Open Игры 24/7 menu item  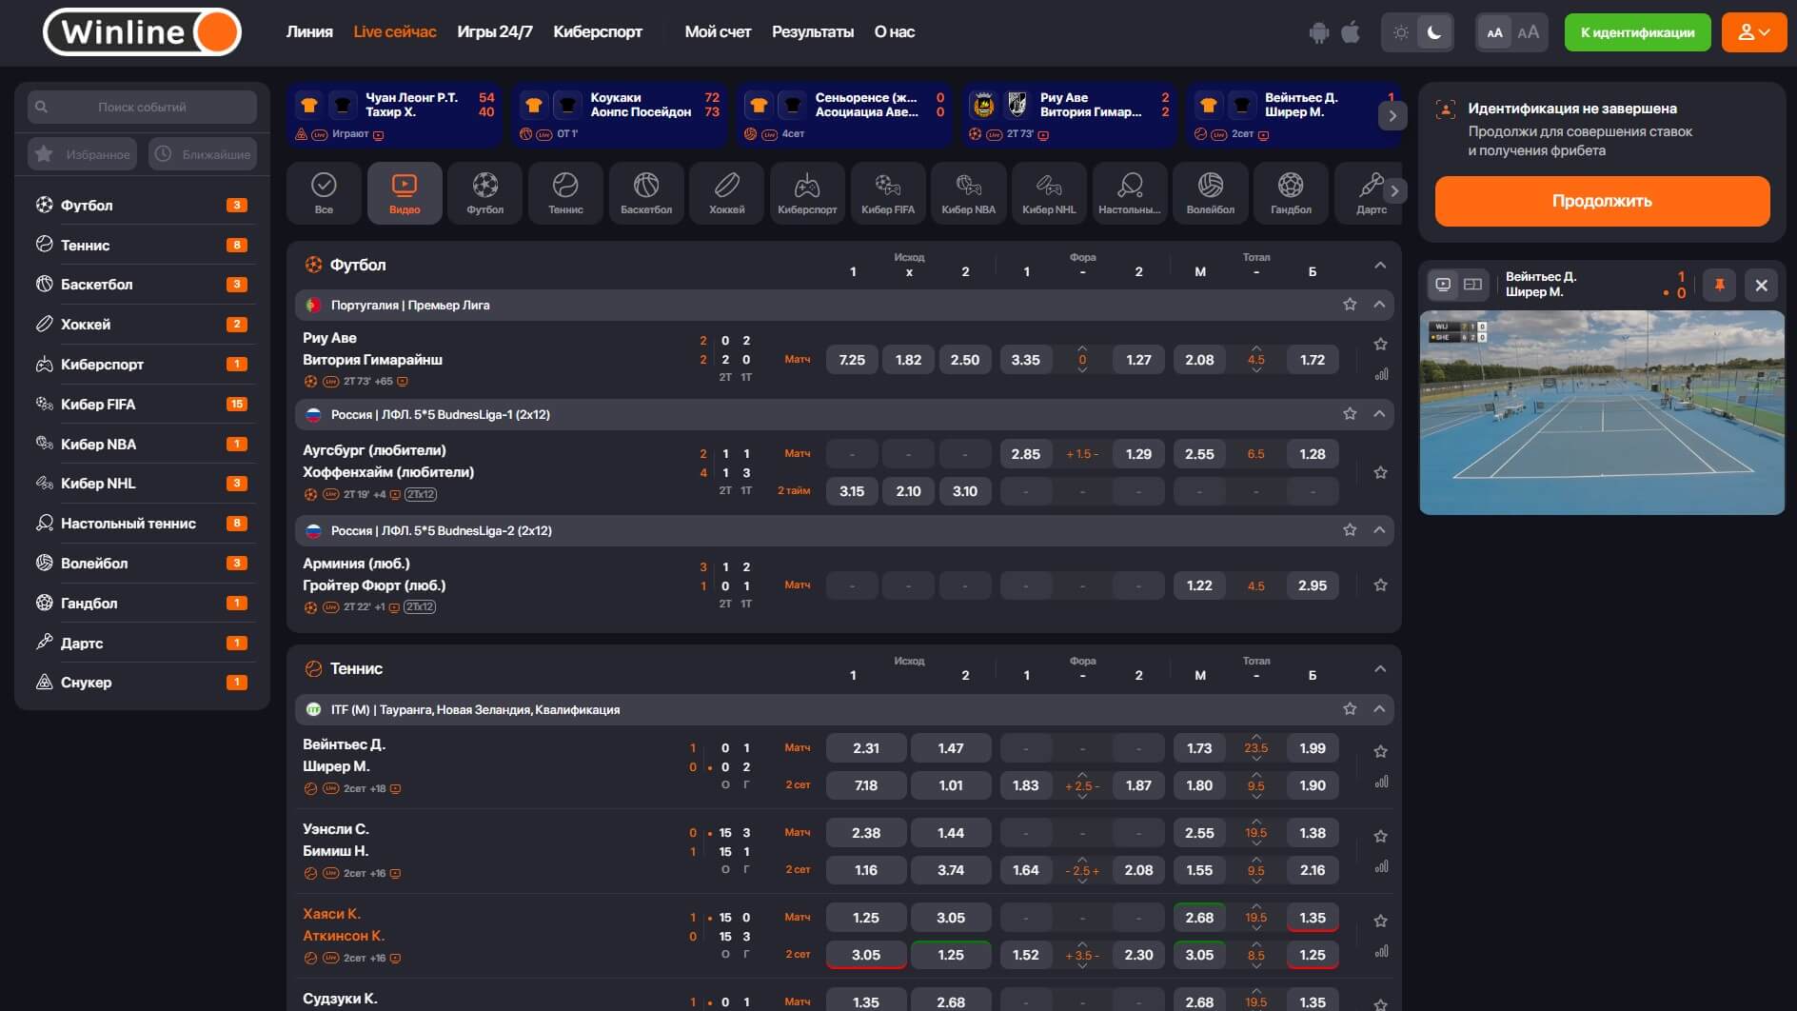point(495,31)
